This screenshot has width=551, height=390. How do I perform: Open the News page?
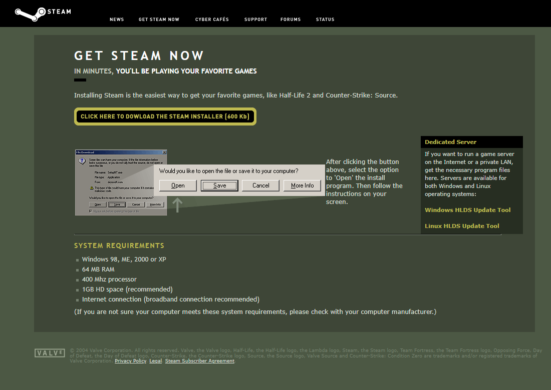click(117, 19)
